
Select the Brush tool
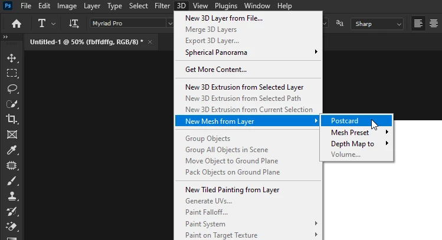12,181
